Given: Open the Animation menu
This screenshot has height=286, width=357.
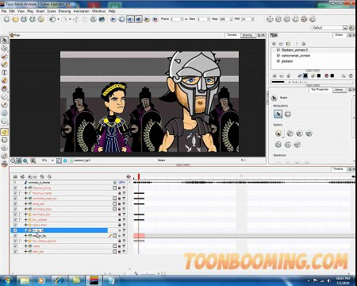Looking at the screenshot, I should (81, 11).
